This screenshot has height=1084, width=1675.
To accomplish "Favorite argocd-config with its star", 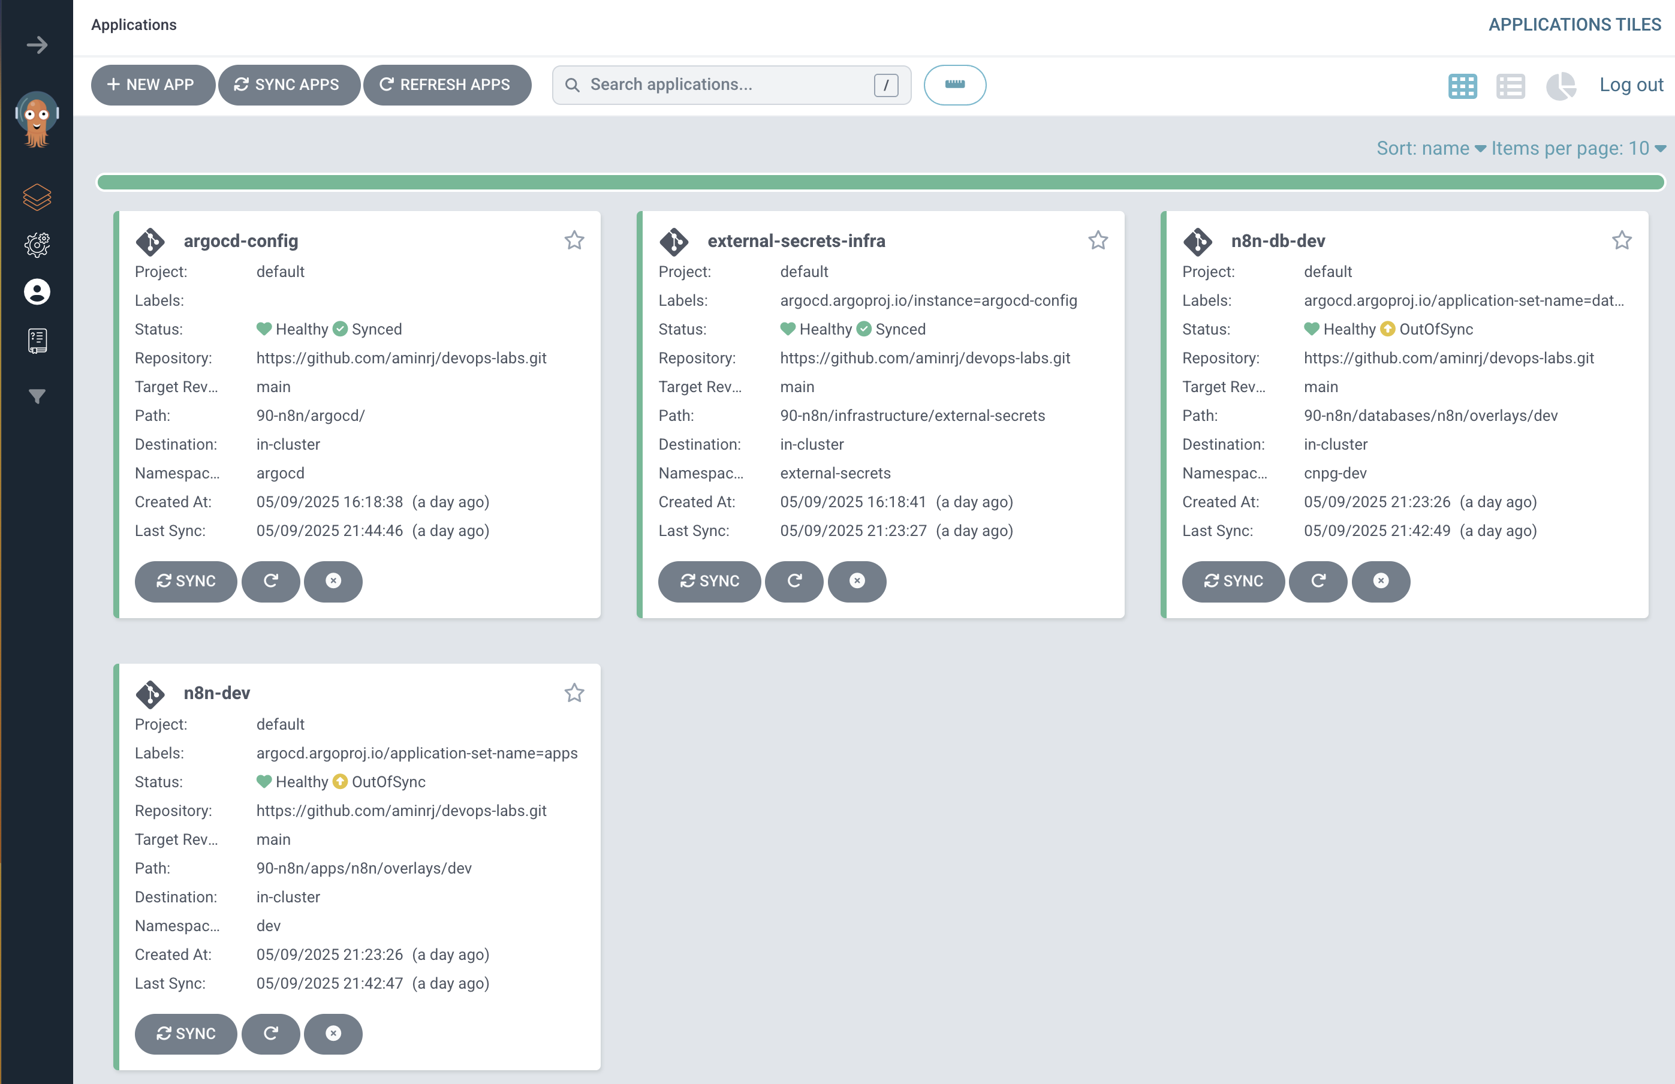I will click(574, 240).
